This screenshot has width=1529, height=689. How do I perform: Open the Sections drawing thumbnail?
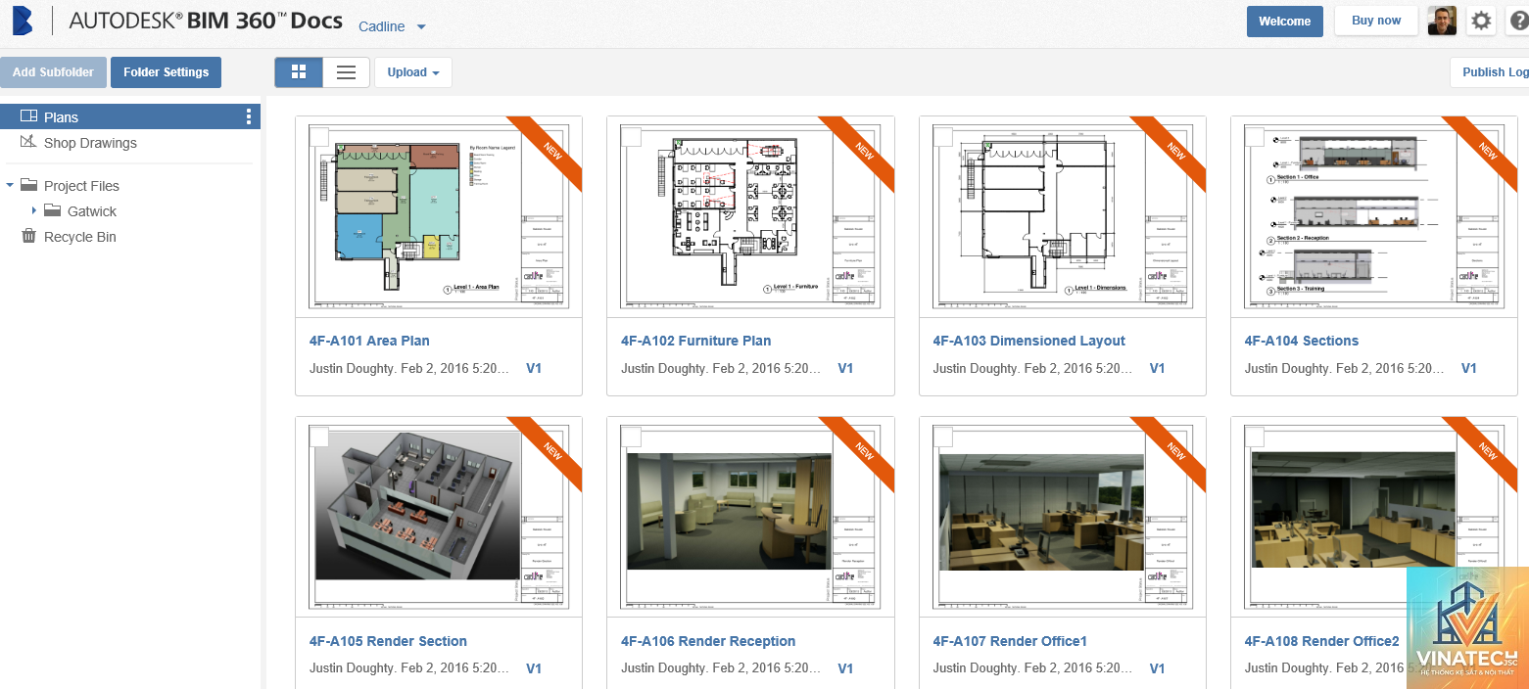[x=1373, y=216]
